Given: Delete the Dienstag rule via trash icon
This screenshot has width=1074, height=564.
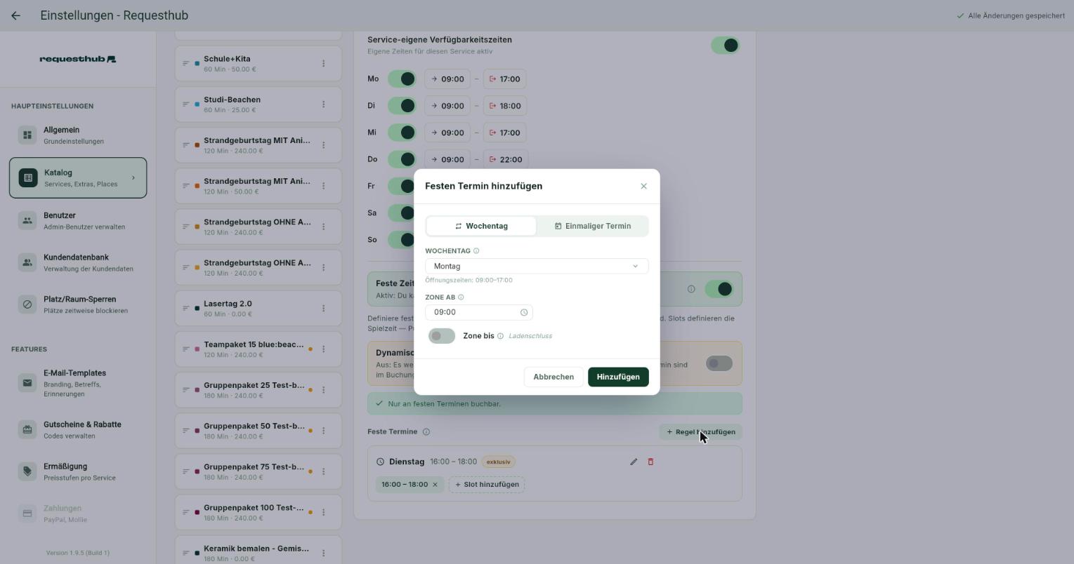Looking at the screenshot, I should (650, 462).
